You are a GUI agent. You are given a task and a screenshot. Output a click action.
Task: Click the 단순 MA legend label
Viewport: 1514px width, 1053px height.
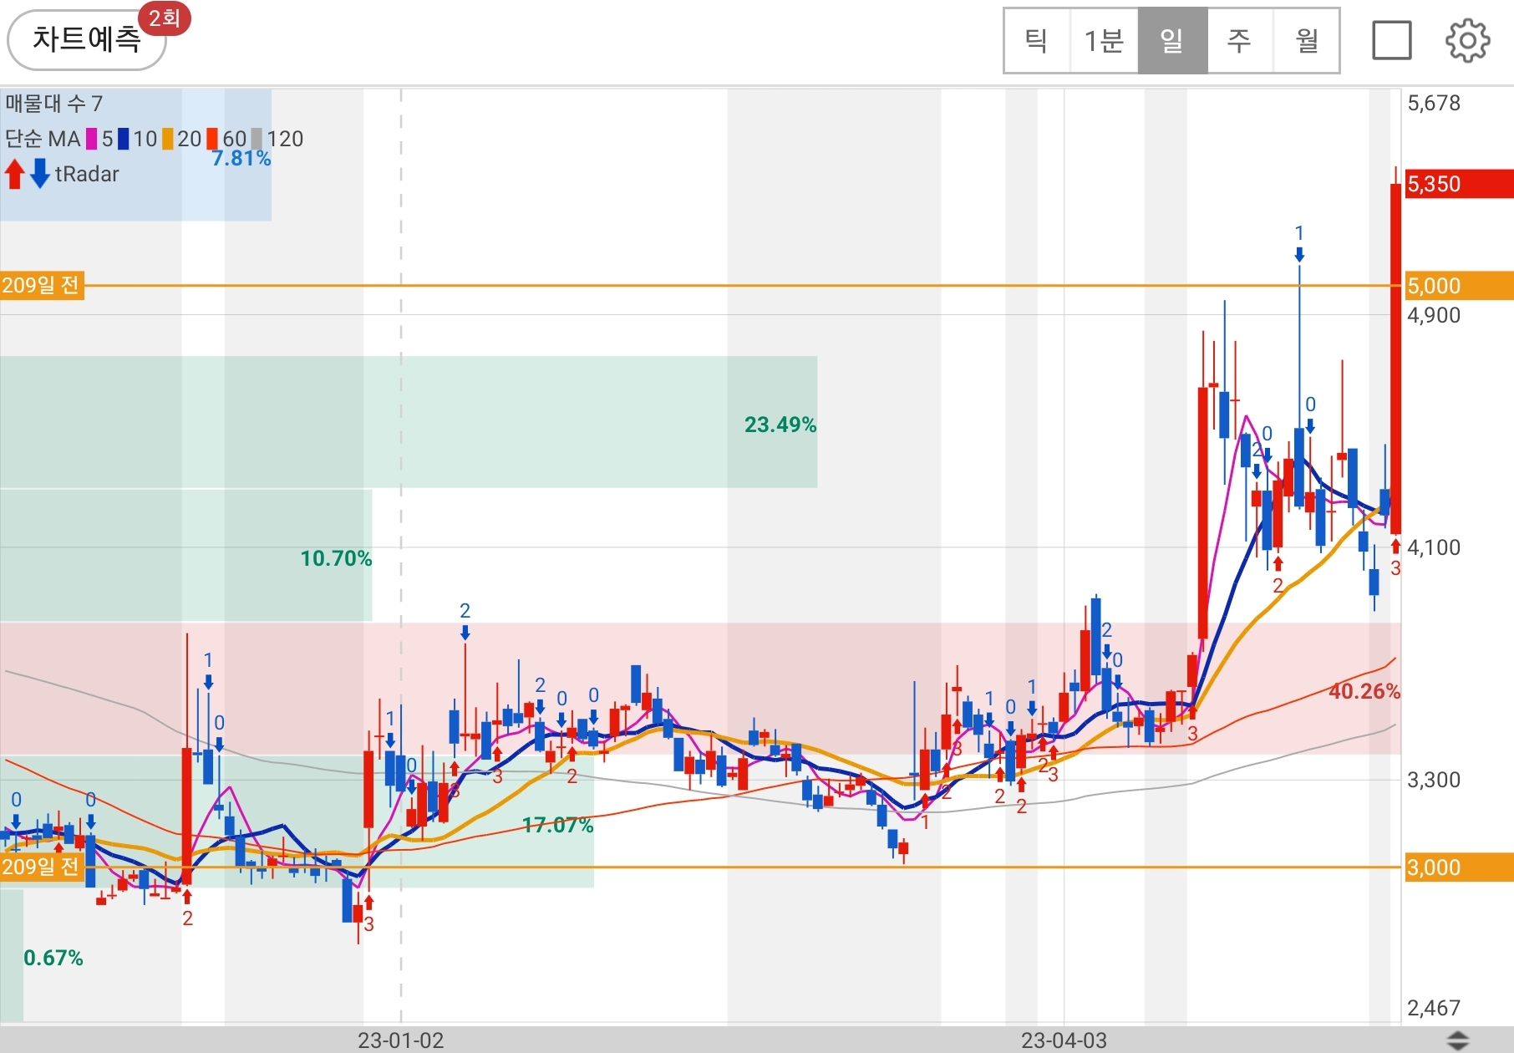coord(43,139)
